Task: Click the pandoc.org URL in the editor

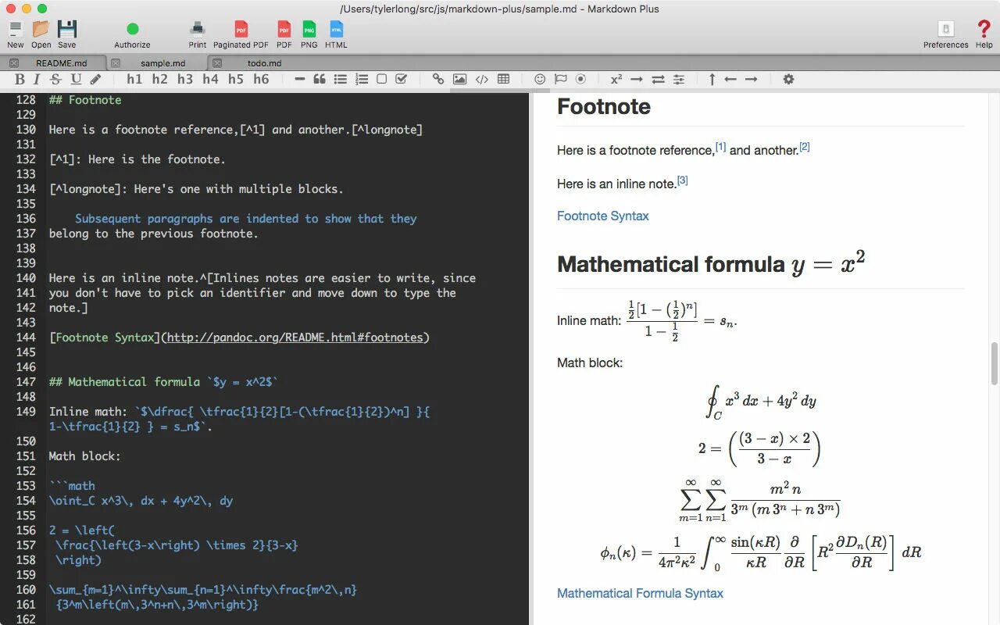Action: [295, 337]
